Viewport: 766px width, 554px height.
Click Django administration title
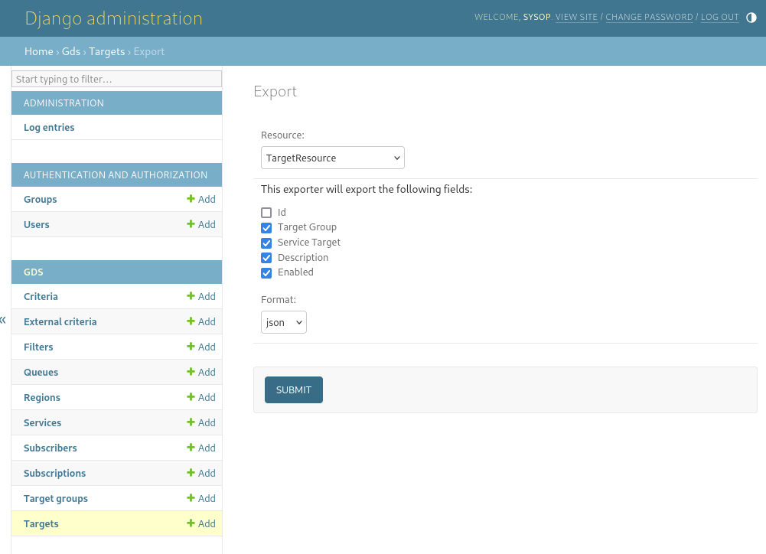113,18
